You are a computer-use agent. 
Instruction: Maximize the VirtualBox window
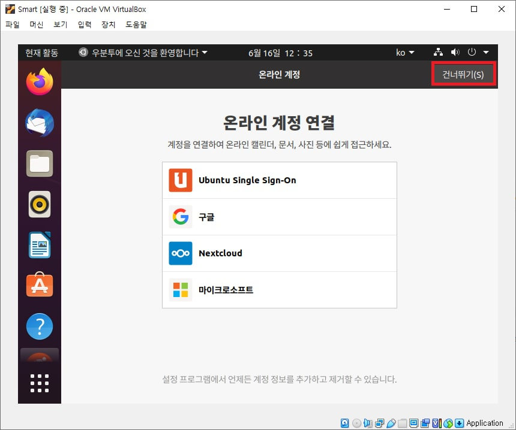474,9
